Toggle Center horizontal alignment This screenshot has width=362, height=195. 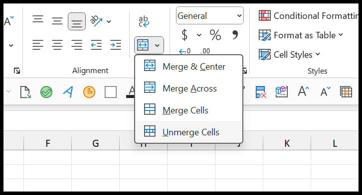tap(57, 45)
